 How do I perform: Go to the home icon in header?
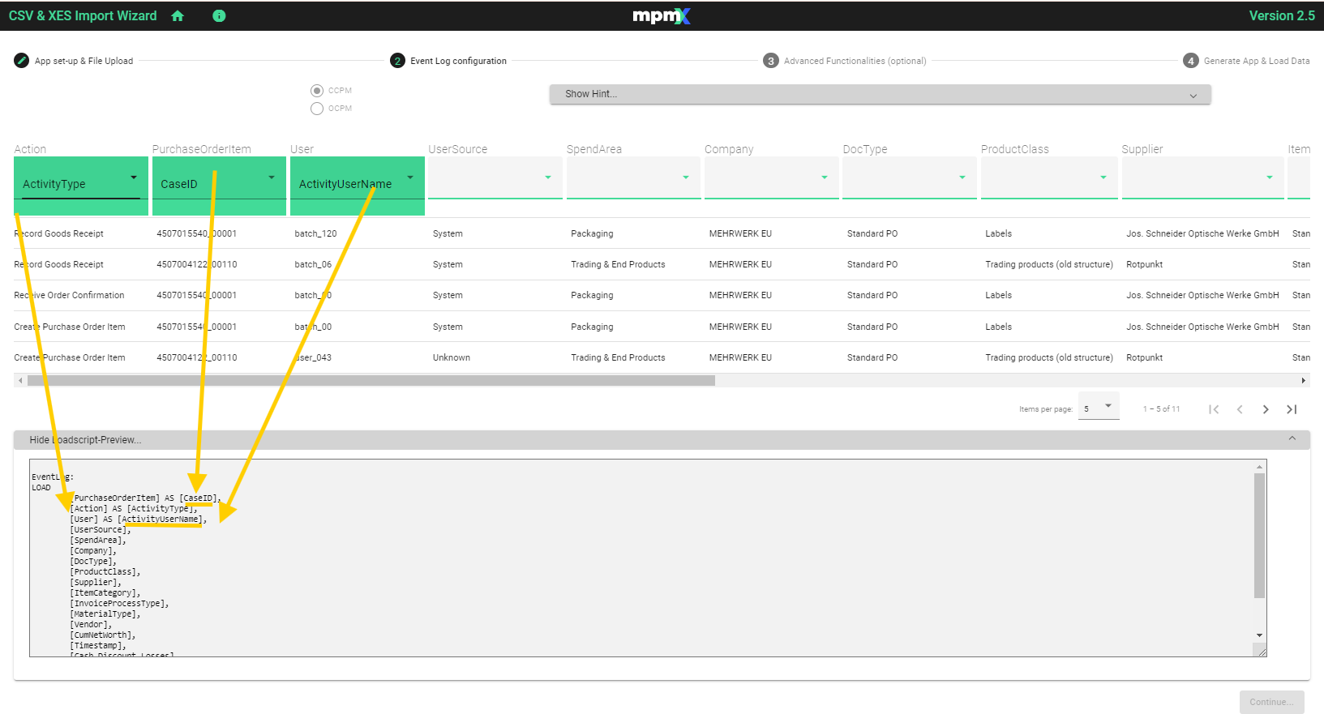178,15
